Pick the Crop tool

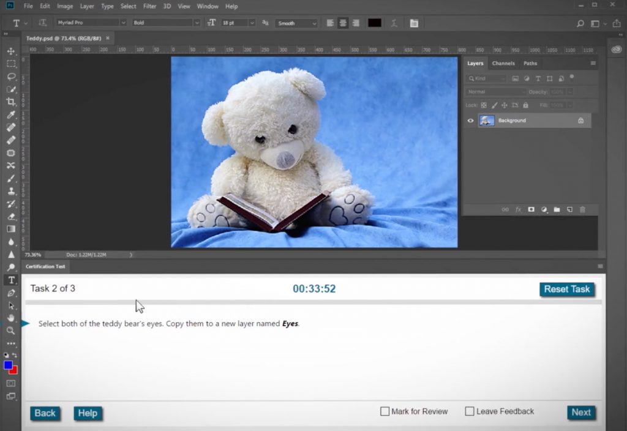11,102
